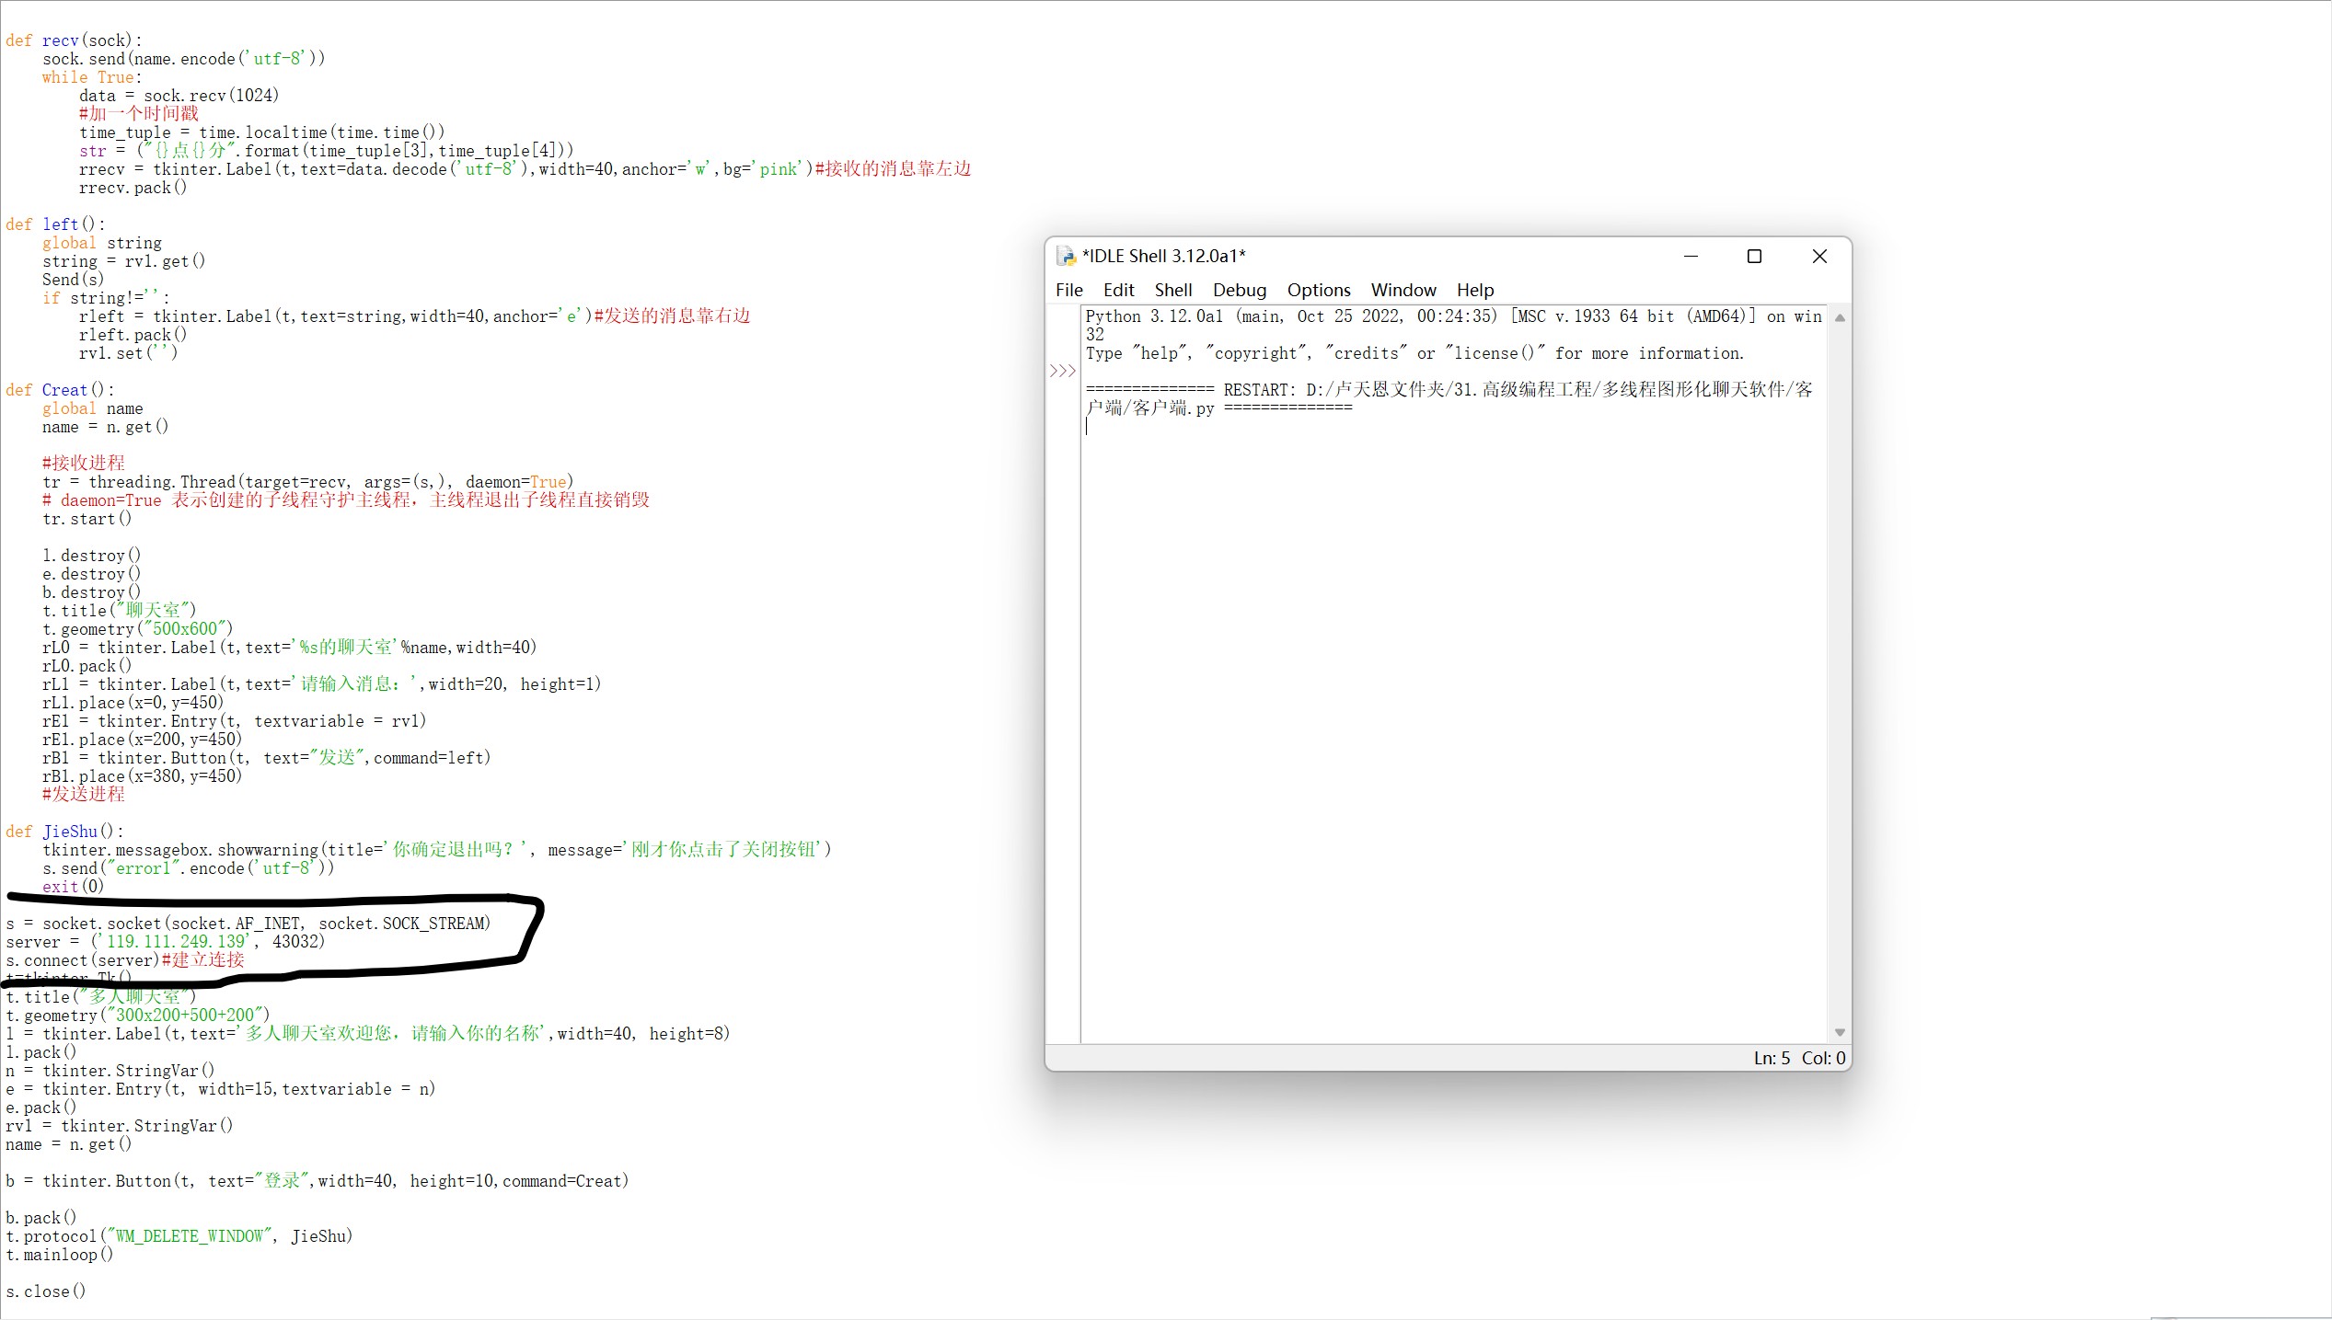This screenshot has width=2332, height=1320.
Task: Click the 'rleft.pack()' line
Action: tap(133, 335)
